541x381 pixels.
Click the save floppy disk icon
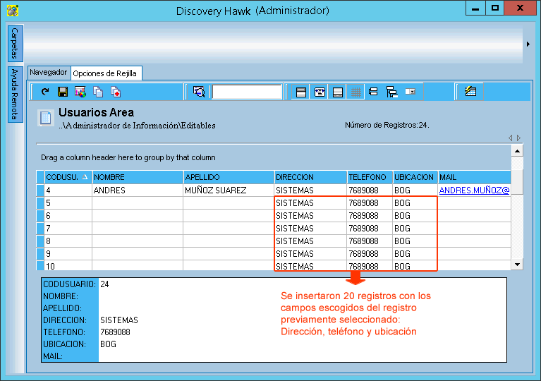click(63, 92)
